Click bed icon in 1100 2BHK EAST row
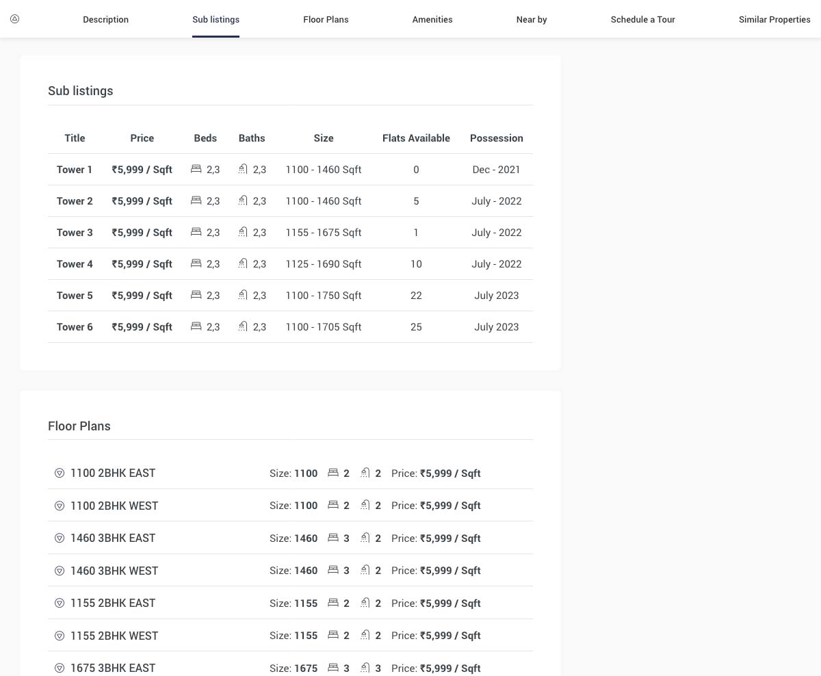This screenshot has width=821, height=676. click(333, 473)
